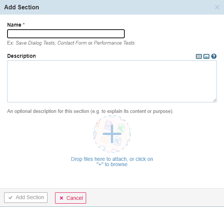Confirm with the Add Section button
Image resolution: width=224 pixels, height=207 pixels.
tap(26, 198)
